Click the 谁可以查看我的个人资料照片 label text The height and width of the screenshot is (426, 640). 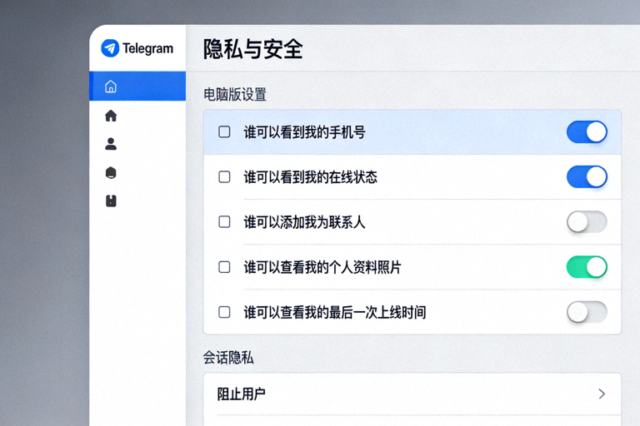322,267
